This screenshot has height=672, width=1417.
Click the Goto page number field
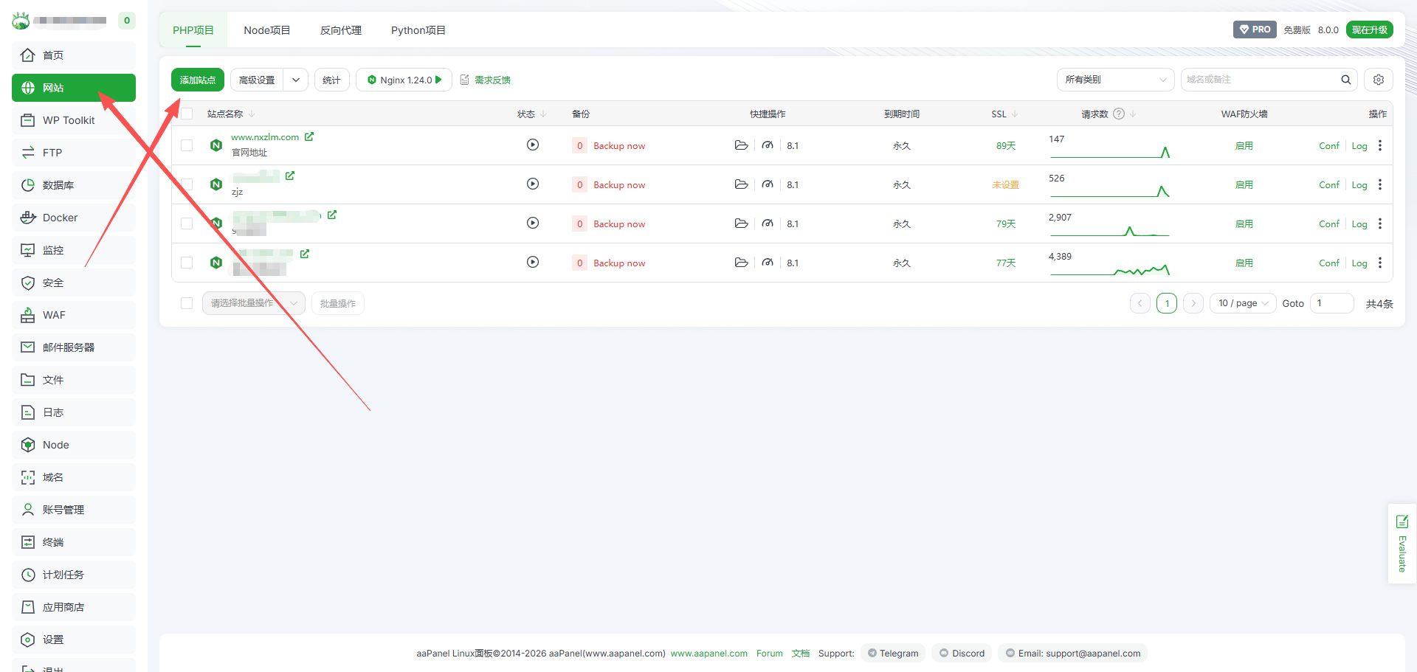coord(1331,303)
